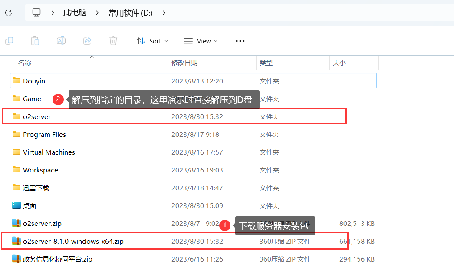This screenshot has height=275, width=454.
Task: Select the Workspace folder icon
Action: (x=16, y=170)
